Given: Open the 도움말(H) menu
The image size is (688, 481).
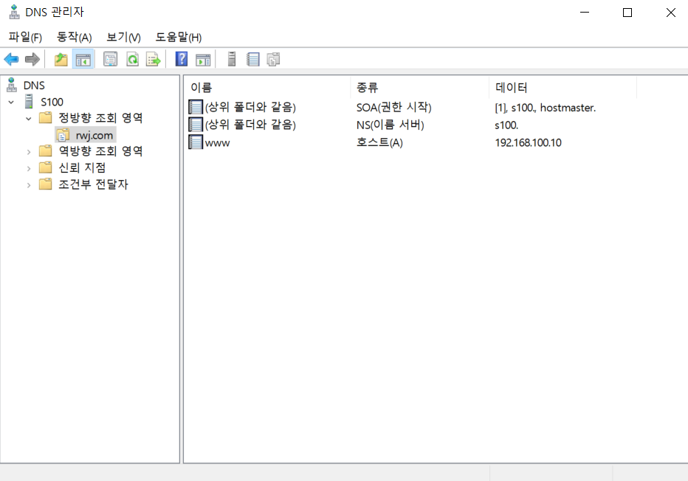Looking at the screenshot, I should point(178,38).
